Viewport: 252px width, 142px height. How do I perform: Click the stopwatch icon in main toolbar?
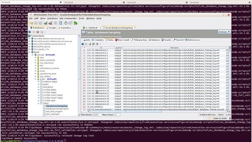coord(66,23)
